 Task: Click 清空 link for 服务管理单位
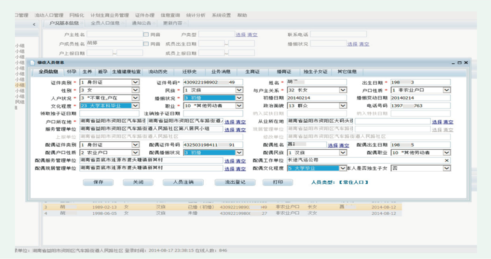tap(241, 129)
